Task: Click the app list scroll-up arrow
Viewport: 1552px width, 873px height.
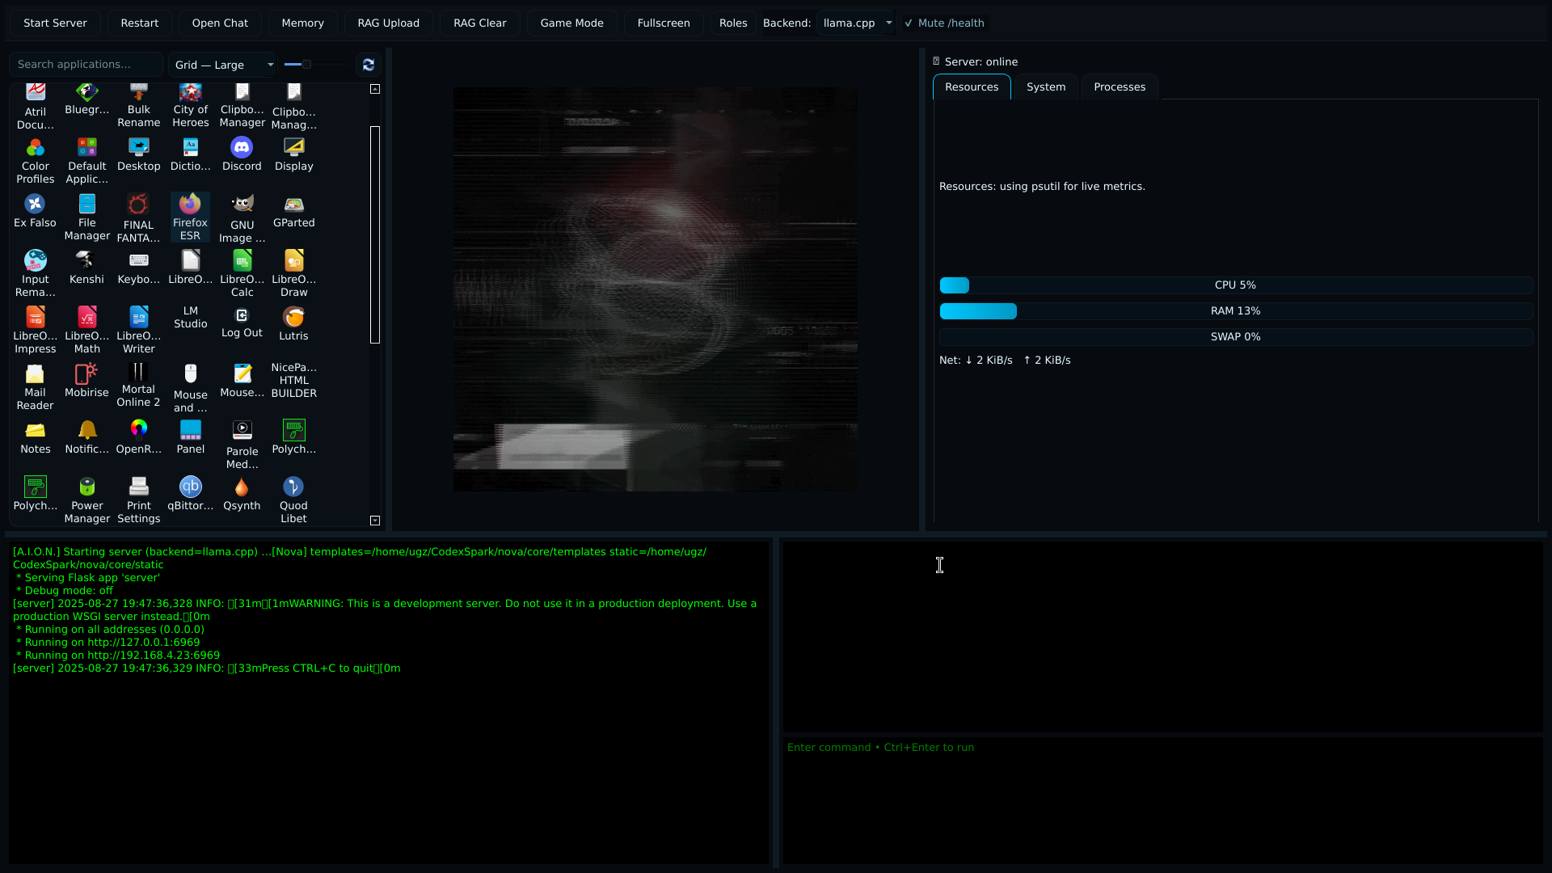Action: 375,89
